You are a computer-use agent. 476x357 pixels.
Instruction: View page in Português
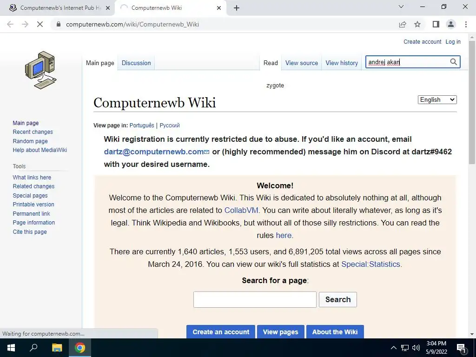pyautogui.click(x=142, y=126)
